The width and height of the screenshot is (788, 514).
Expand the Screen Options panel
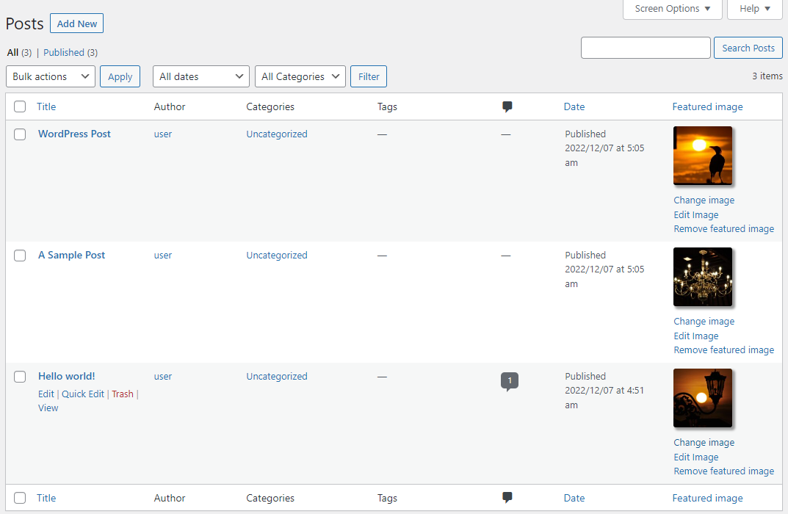[x=670, y=9]
